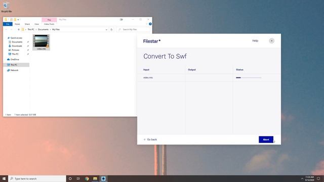Select Quick access in the navigation pane
Image resolution: width=324 pixels, height=182 pixels.
(x=16, y=38)
